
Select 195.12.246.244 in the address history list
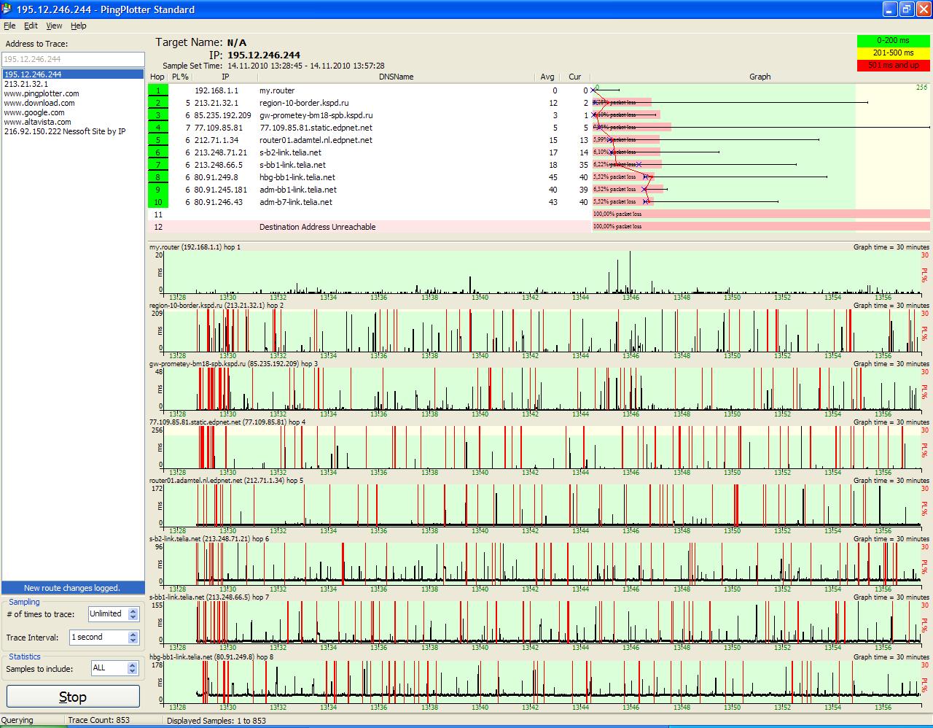point(73,74)
